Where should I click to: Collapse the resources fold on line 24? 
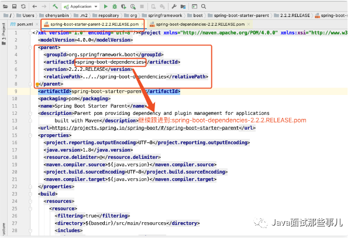point(30,201)
